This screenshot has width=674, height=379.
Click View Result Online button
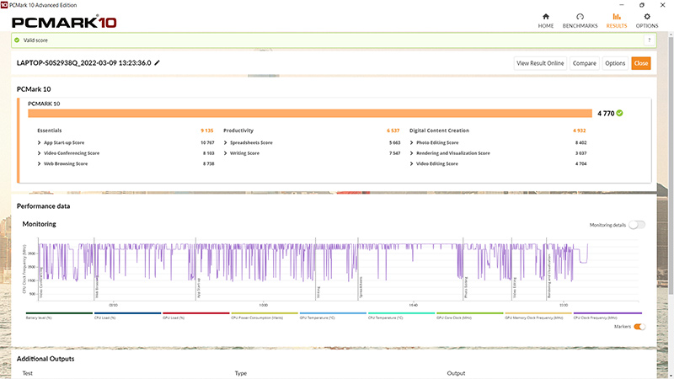coord(540,63)
